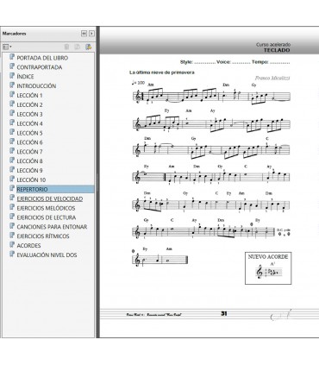Open the LECCIÓN 3 bookmark
This screenshot has height=365, width=319.
point(29,114)
